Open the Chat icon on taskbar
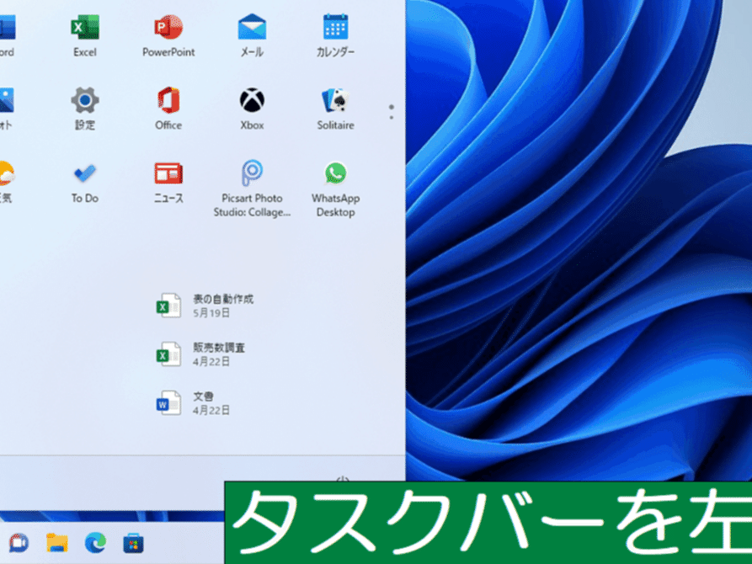 [18, 542]
